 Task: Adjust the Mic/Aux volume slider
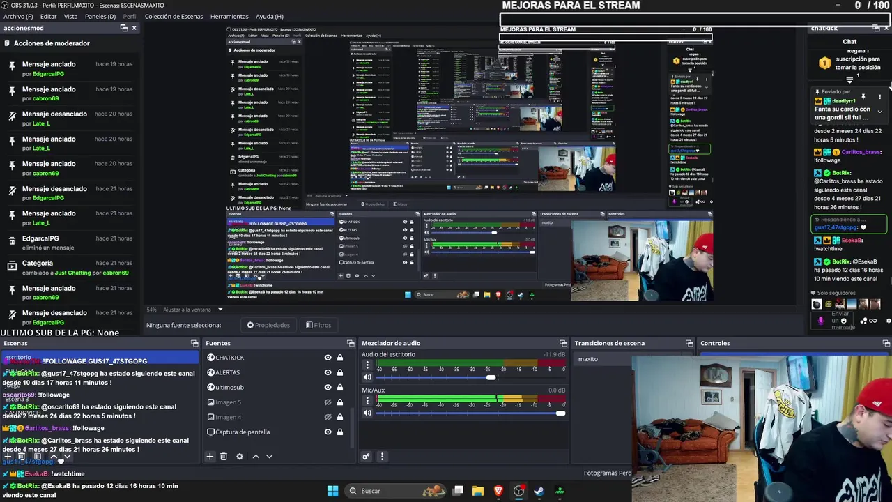470,413
